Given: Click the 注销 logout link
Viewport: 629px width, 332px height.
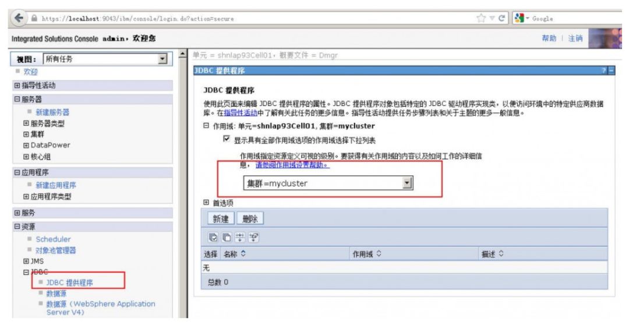Looking at the screenshot, I should point(575,38).
